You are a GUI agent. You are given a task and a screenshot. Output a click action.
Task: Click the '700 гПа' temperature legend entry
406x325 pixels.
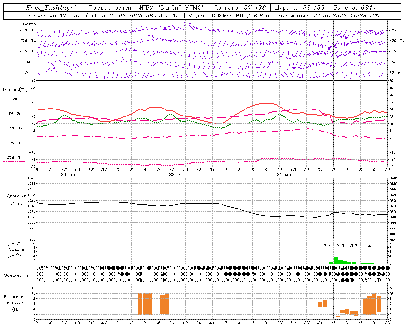[x=15, y=143]
